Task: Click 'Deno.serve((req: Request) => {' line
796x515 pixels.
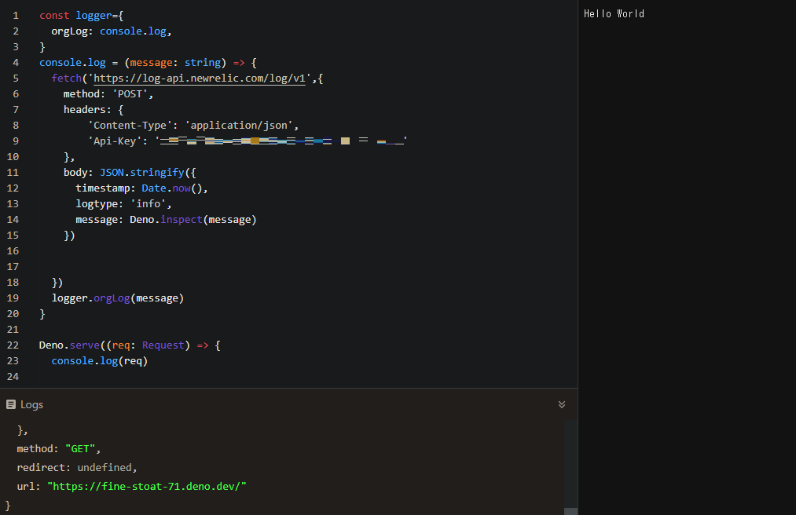Action: tap(130, 345)
